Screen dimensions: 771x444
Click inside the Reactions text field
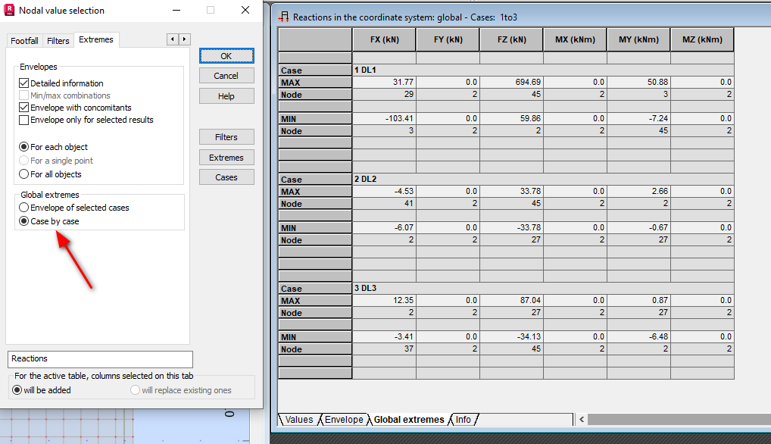tap(99, 359)
